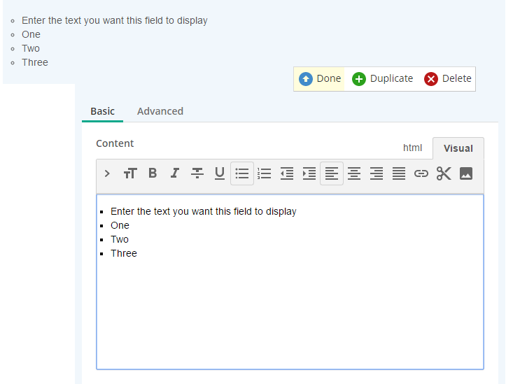This screenshot has height=384, width=506.
Task: Switch to the Advanced tab
Action: pos(160,111)
